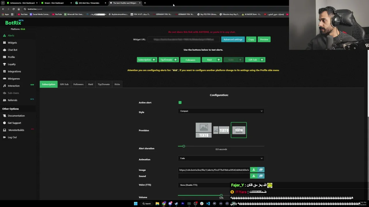
Task: Click the blurred Widget URL field
Action: point(184,39)
